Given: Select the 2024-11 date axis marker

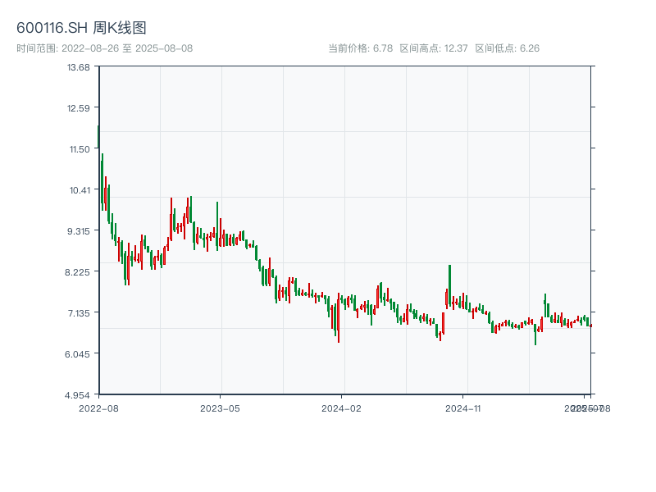Looking at the screenshot, I should click(x=465, y=408).
